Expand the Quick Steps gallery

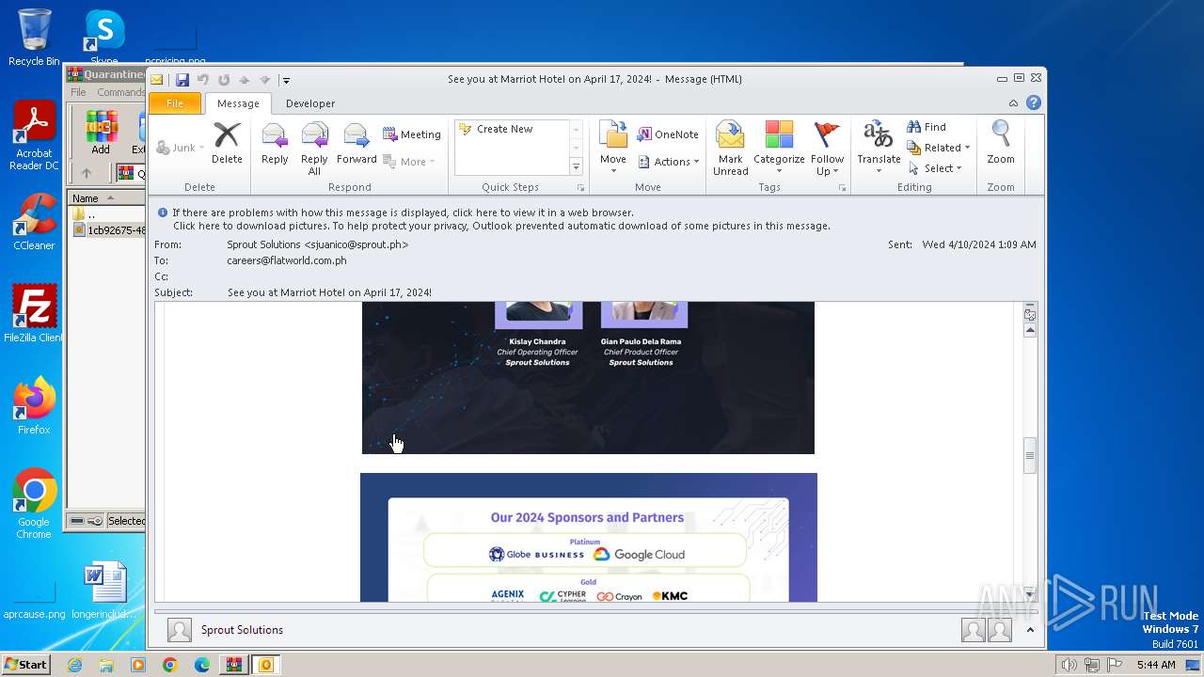pos(577,166)
